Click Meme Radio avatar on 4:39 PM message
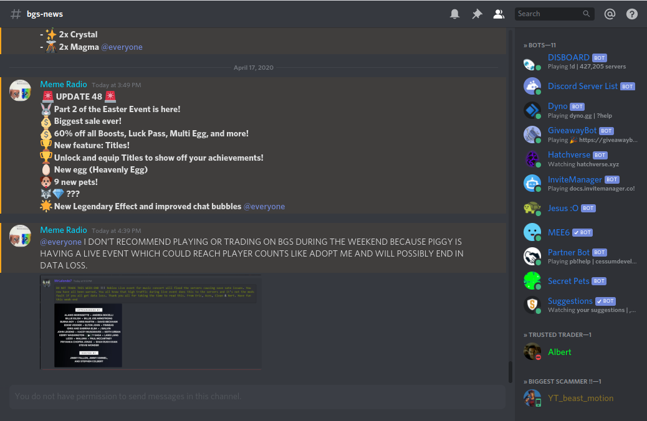The image size is (647, 421). coord(20,236)
